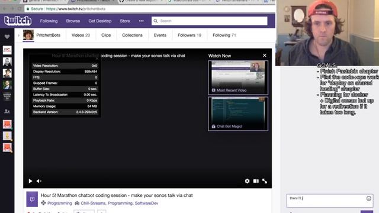Switch to the Clips tab
379x213 pixels.
coord(106,35)
